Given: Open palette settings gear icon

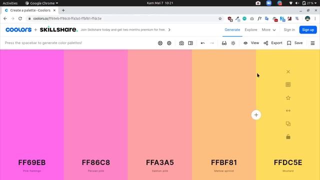Looking at the screenshot, I should pyautogui.click(x=169, y=43).
